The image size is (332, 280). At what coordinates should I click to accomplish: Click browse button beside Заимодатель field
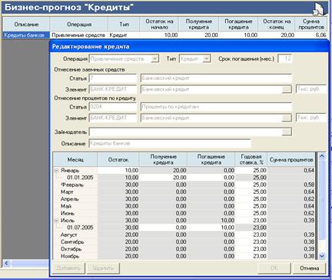click(287, 132)
